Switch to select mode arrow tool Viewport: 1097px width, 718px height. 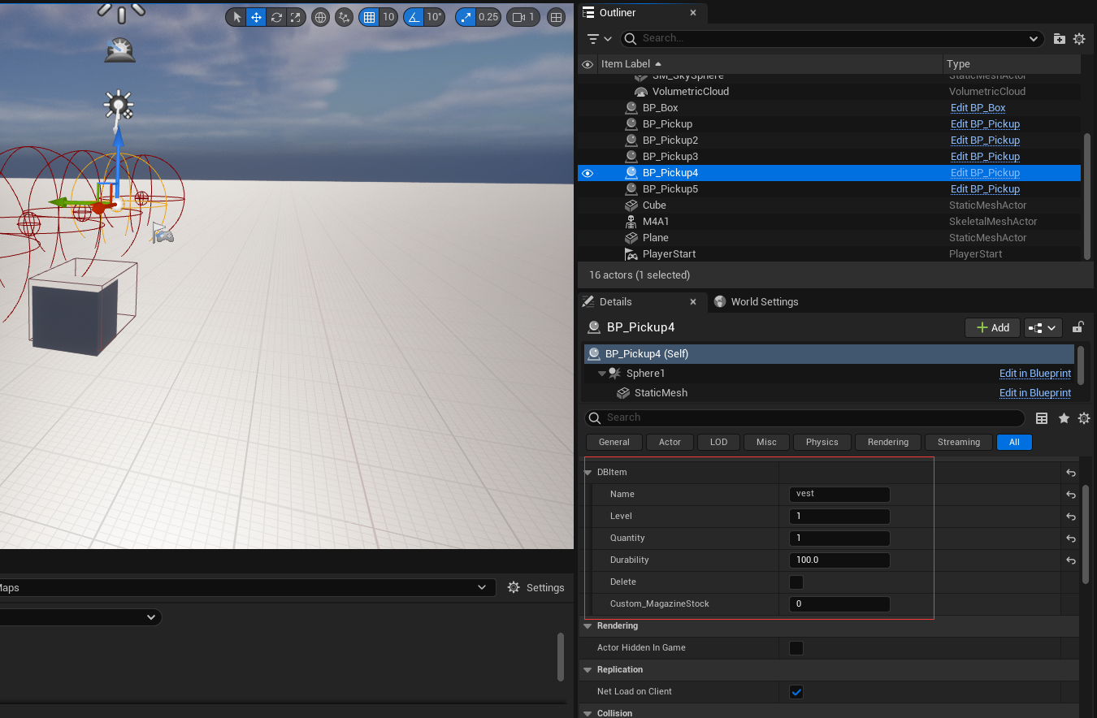coord(236,17)
